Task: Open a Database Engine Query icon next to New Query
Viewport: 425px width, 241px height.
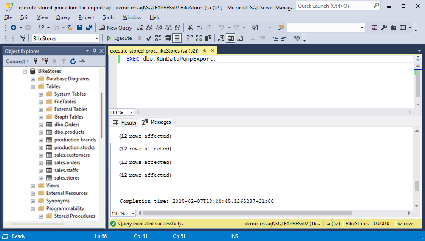Action: click(140, 28)
